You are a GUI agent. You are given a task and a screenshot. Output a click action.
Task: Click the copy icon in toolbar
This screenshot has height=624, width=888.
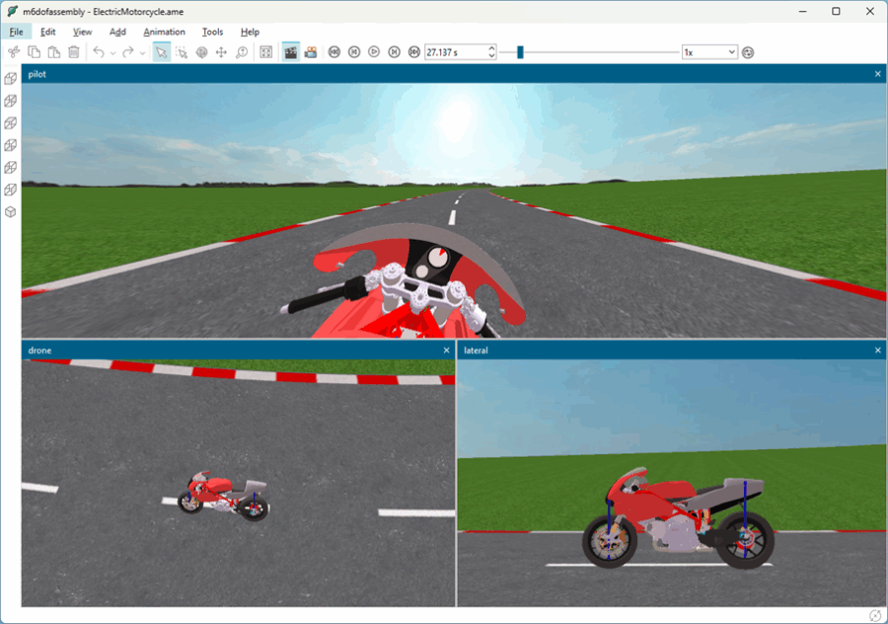[x=34, y=52]
